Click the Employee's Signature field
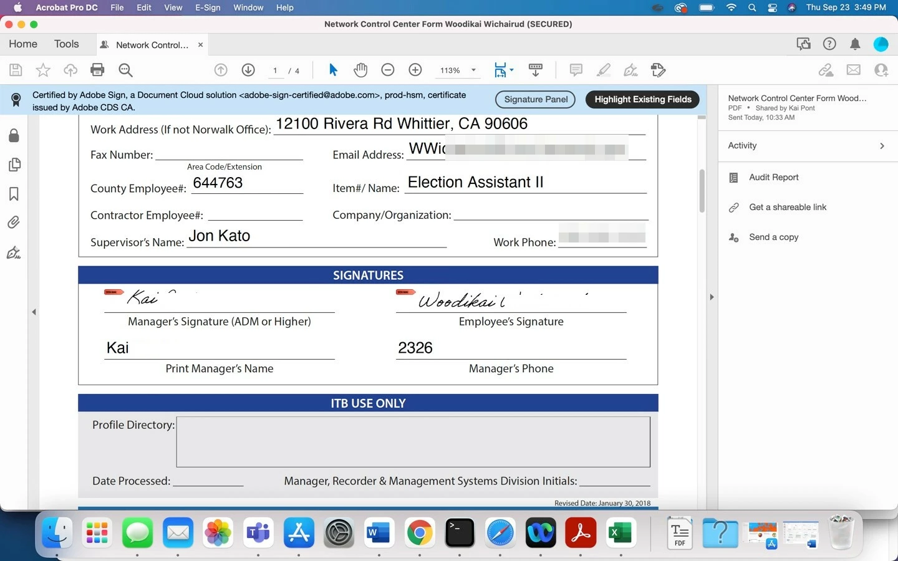The width and height of the screenshot is (898, 561). 511,299
